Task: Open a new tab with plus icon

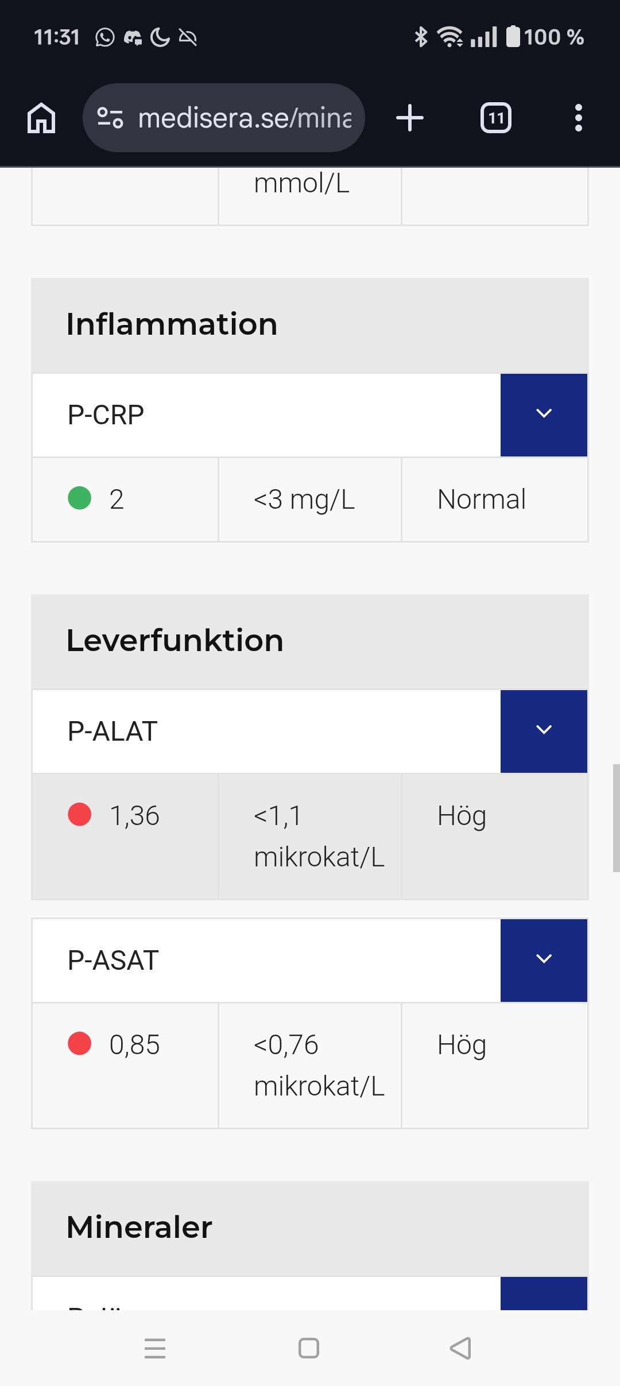Action: 409,118
